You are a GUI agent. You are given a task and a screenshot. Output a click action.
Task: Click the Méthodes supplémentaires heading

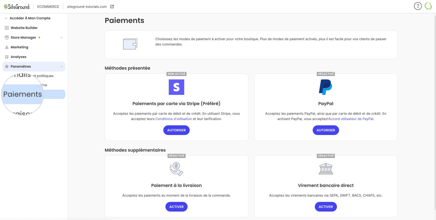tap(135, 150)
